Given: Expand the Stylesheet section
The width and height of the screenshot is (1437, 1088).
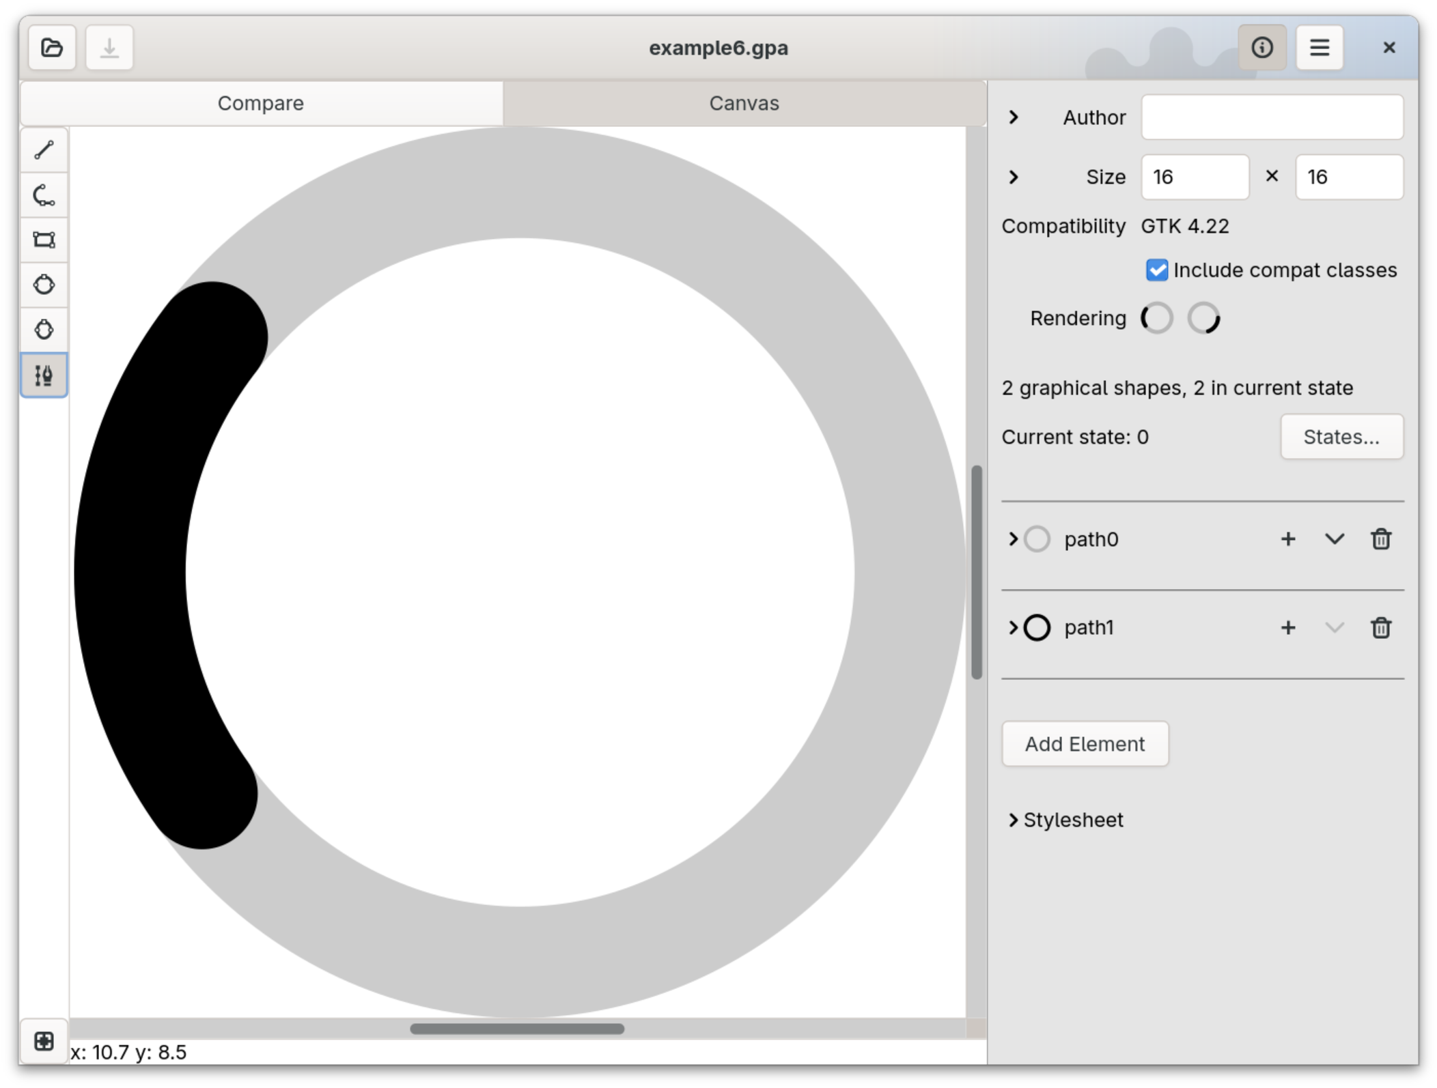Looking at the screenshot, I should click(x=1013, y=820).
